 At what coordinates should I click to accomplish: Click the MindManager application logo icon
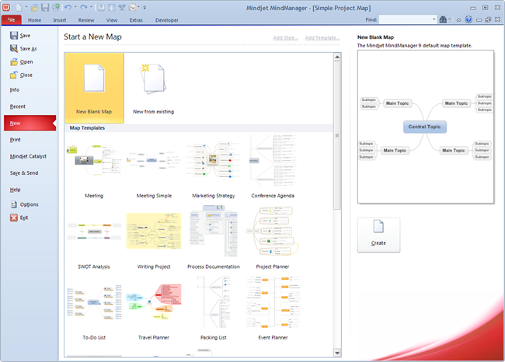(5, 7)
